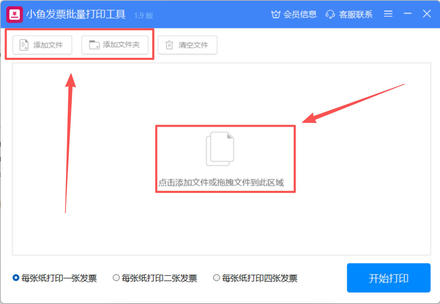The width and height of the screenshot is (440, 304).
Task: Click the crown icon beside 会员信息
Action: [x=276, y=14]
